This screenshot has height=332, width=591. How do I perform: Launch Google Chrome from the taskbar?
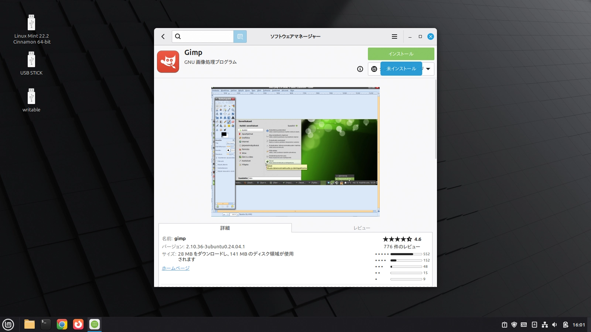(62, 324)
